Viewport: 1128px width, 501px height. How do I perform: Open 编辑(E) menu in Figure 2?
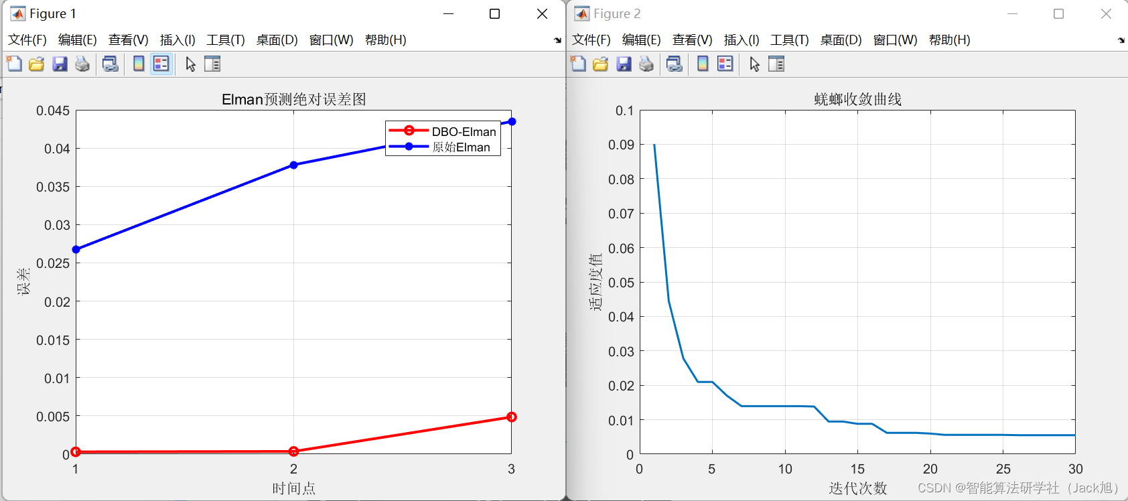642,40
